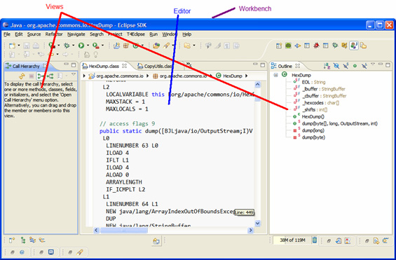
Task: Open the T4Eclipse menu
Action: [136, 34]
